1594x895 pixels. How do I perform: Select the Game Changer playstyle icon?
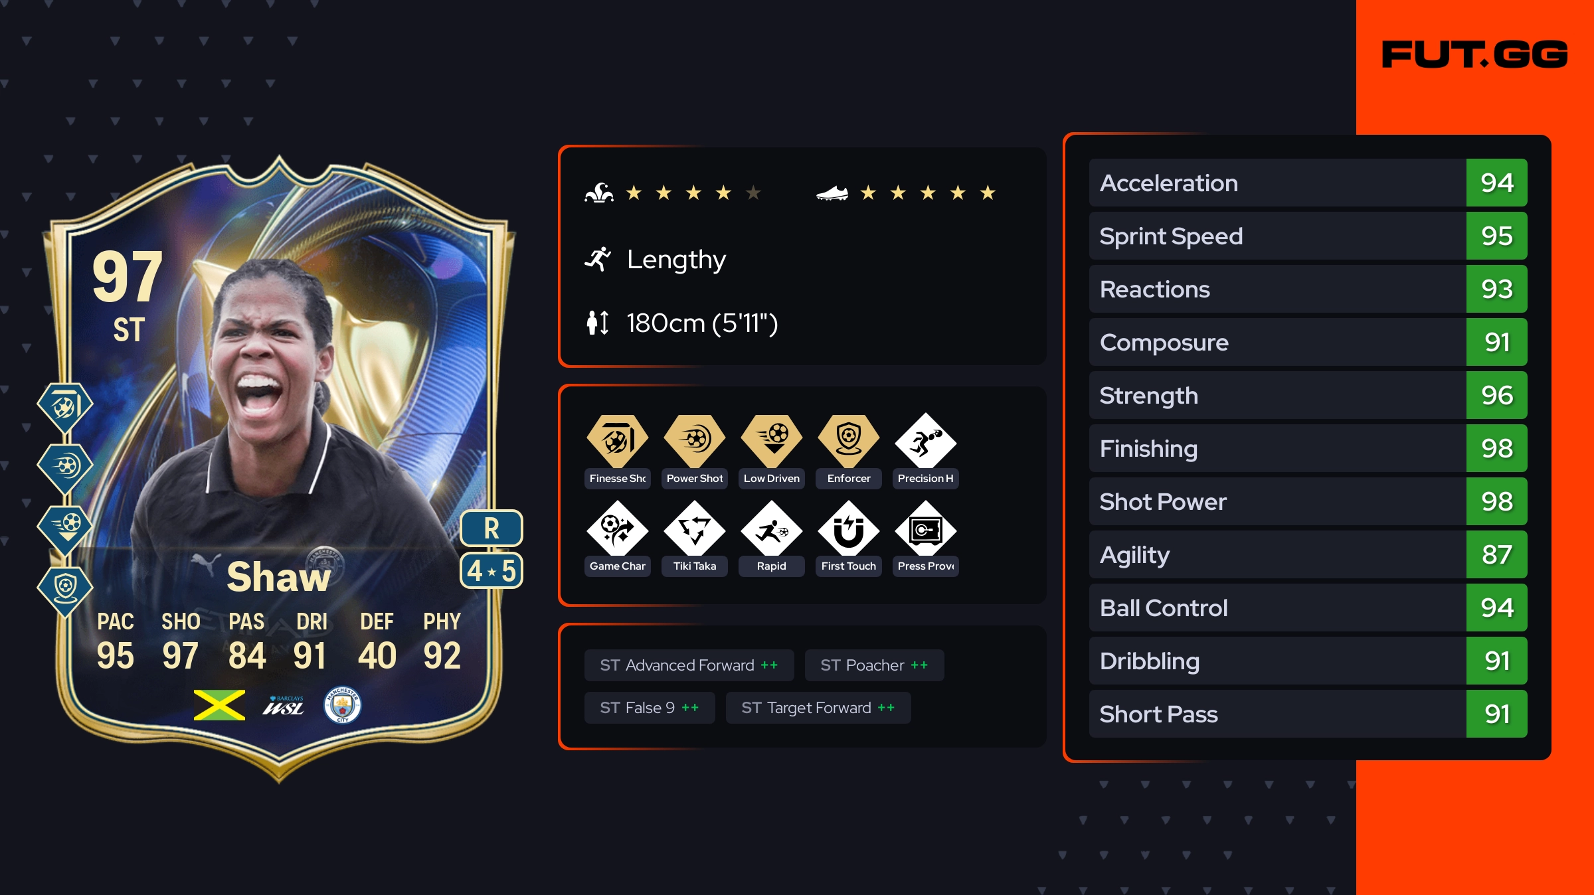(x=617, y=529)
